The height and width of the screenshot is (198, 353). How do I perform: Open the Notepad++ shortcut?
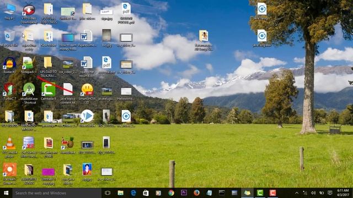(x=29, y=65)
